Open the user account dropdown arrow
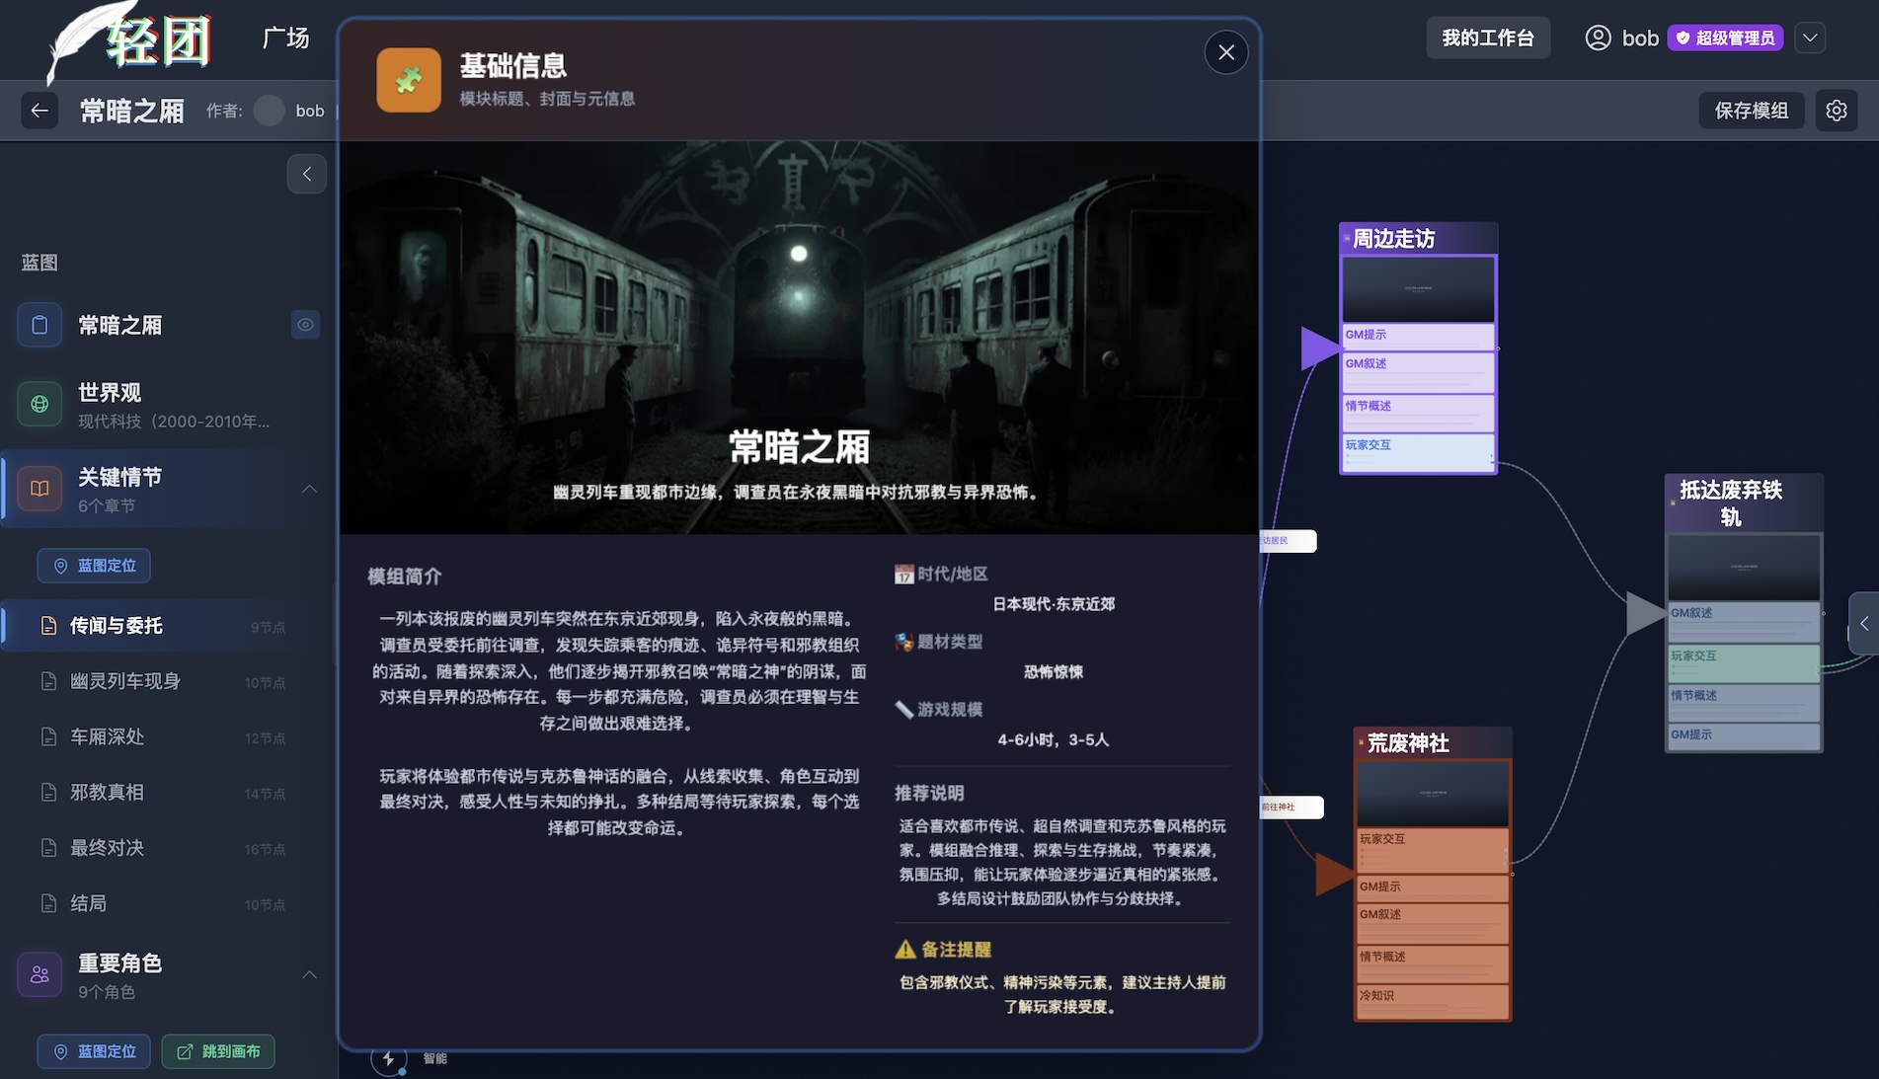 [x=1809, y=38]
